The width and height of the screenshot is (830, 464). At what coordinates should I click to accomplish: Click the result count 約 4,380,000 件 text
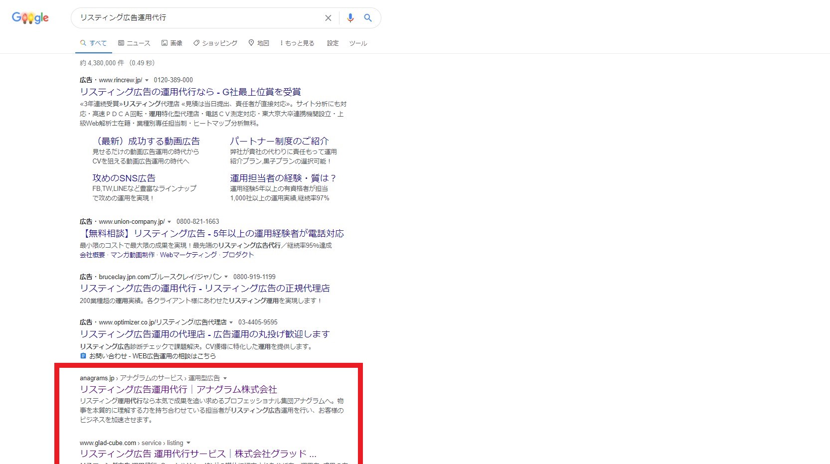click(x=102, y=63)
